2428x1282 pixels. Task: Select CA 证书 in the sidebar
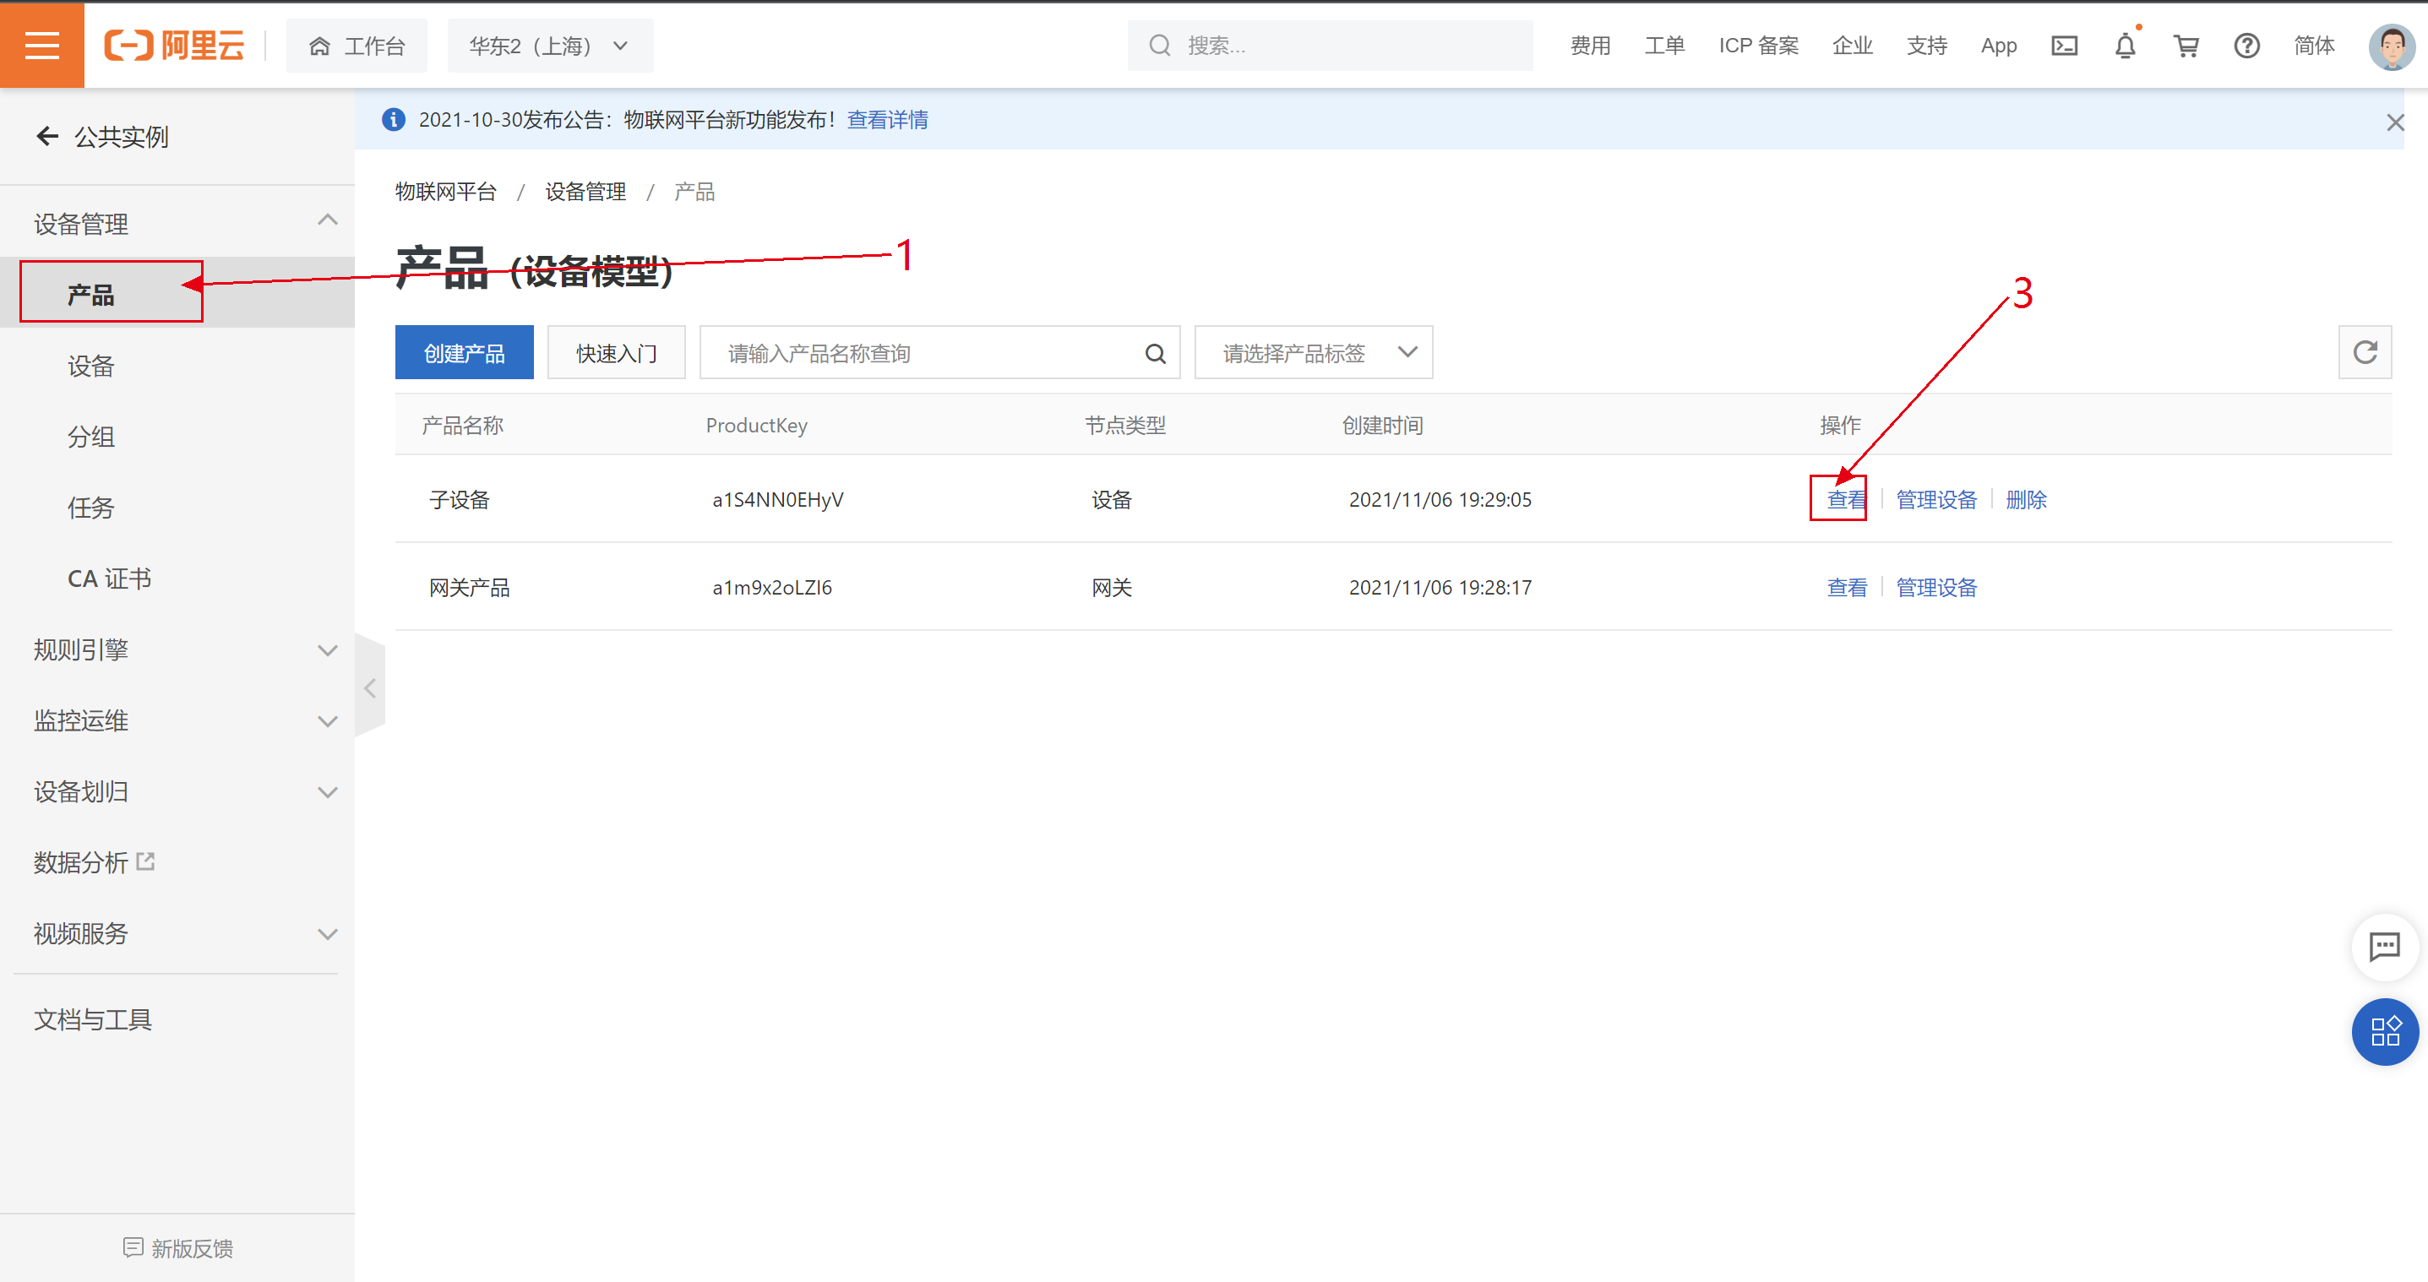tap(109, 579)
